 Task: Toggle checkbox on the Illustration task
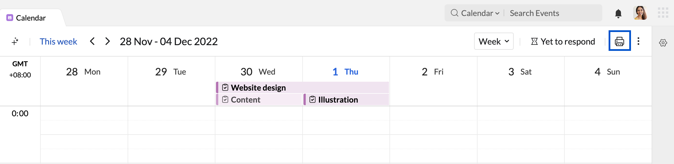(312, 99)
